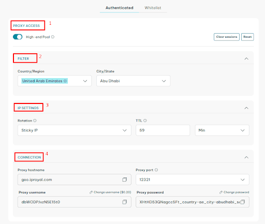
Task: Click the Proxy hostname field
Action: [75, 180]
